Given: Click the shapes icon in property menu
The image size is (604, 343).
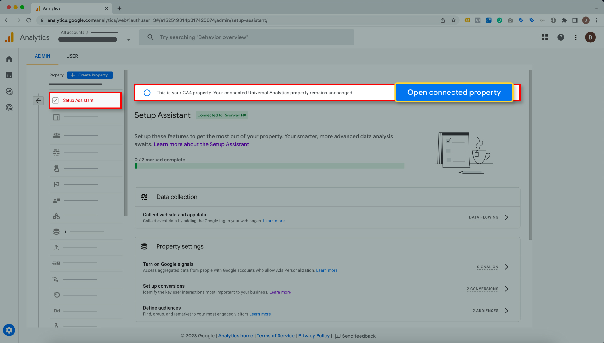Looking at the screenshot, I should pos(56,216).
